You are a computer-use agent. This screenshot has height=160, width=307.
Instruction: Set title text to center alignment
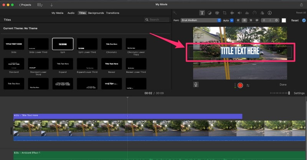[244, 20]
